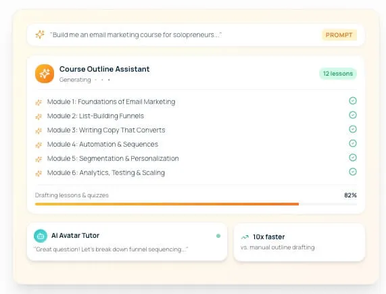This screenshot has width=386, height=294.
Task: Click the sparkle icon beside Module 3
Action: pos(39,131)
